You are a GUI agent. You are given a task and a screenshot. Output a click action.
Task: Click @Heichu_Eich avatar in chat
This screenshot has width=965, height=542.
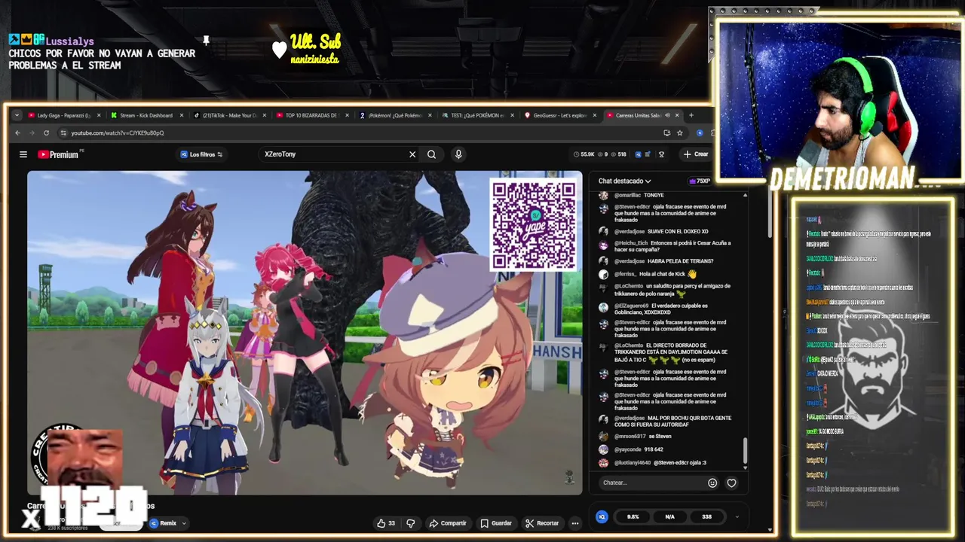603,245
